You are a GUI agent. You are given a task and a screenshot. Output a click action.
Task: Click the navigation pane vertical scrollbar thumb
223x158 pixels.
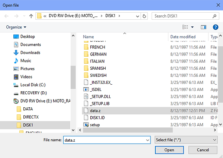click(73, 77)
